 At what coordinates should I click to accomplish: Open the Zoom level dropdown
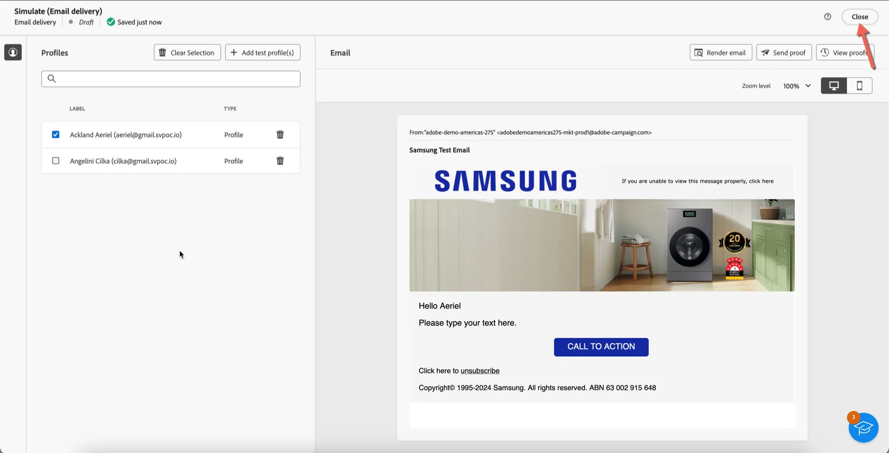pos(797,86)
